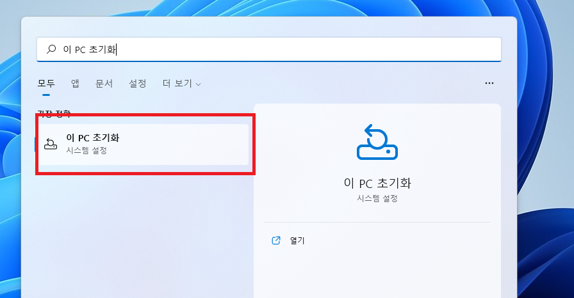Image resolution: width=574 pixels, height=298 pixels.
Task: Open the three-dot options menu
Action: pos(489,83)
